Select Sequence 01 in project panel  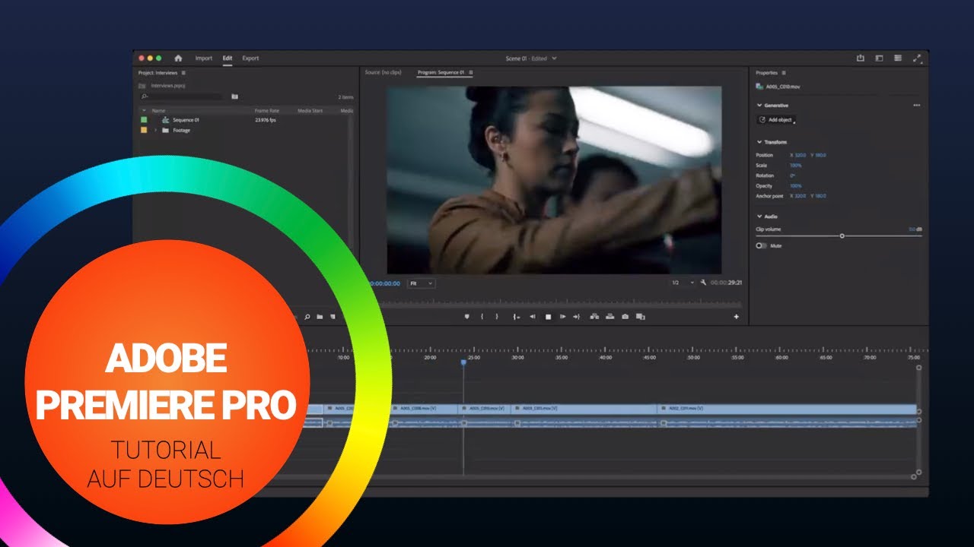[186, 120]
